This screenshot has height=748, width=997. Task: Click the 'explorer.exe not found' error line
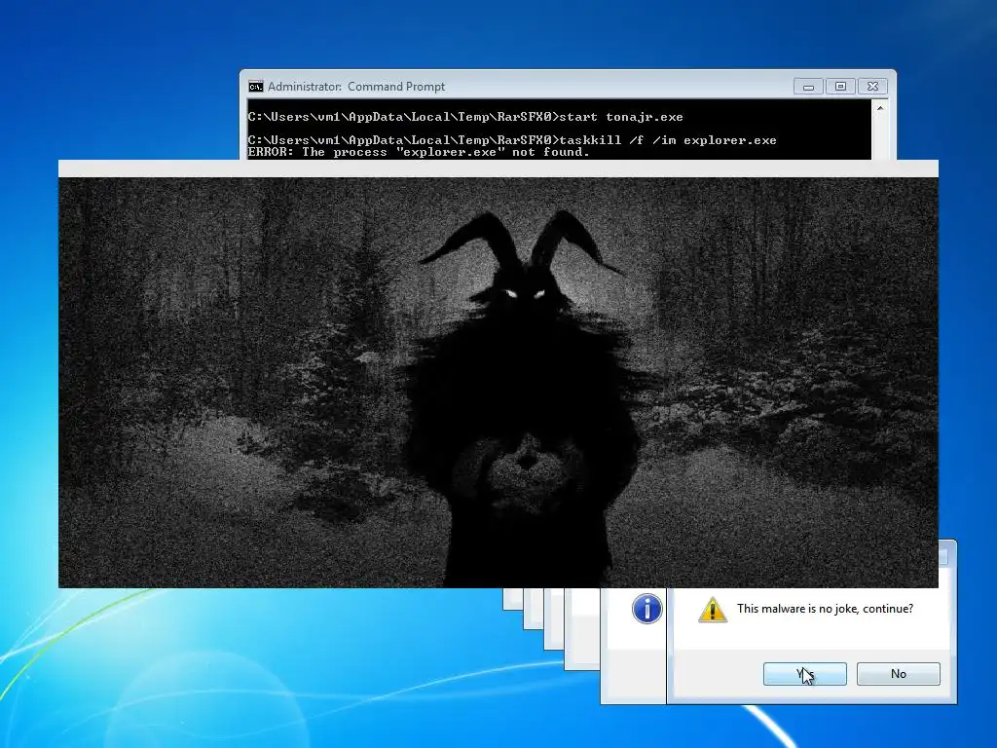(419, 152)
